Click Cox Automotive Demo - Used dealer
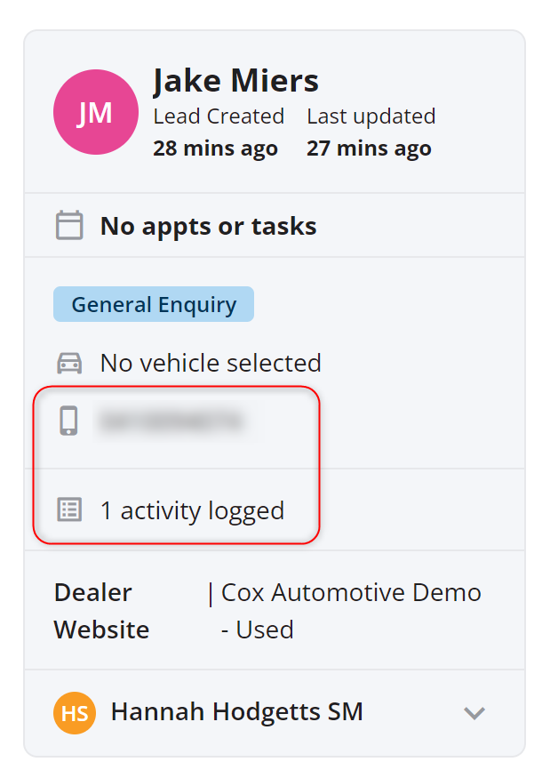Viewport: 542px width, 770px height. [x=351, y=611]
